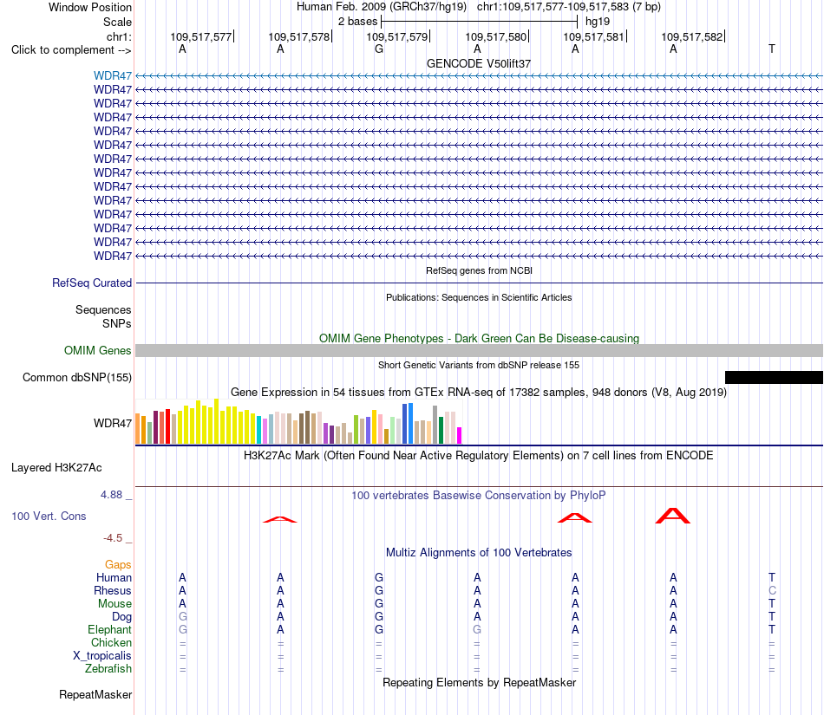
Task: Open the GENCODE V50lift37 track title
Action: tap(478, 63)
